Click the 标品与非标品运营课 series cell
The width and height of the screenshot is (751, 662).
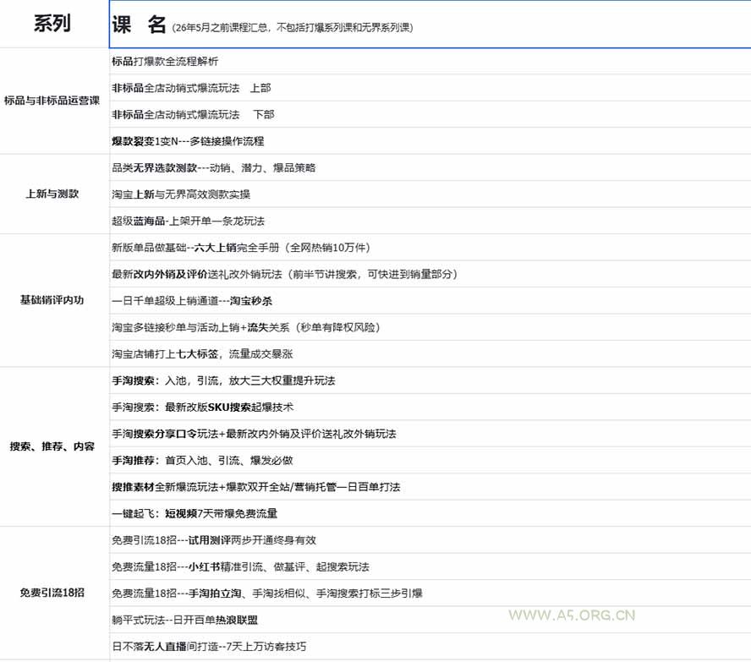54,101
